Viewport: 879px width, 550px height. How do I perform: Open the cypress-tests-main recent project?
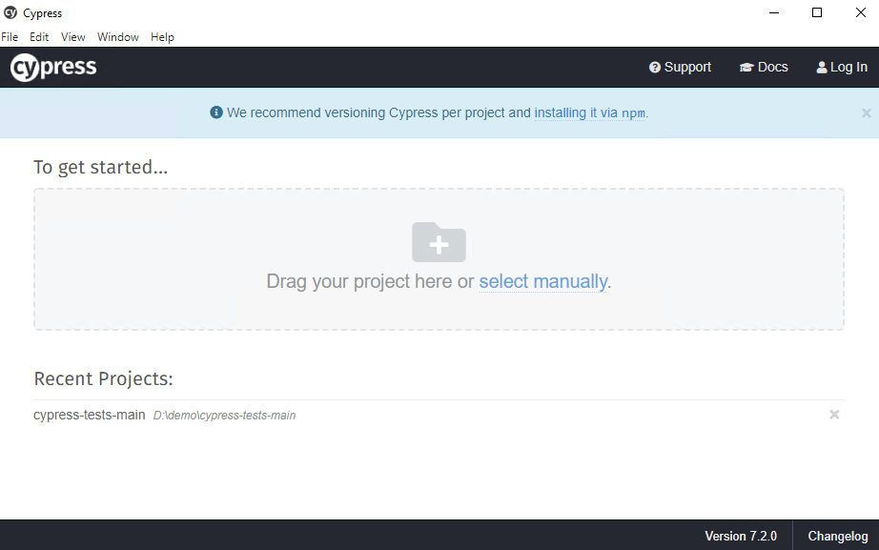90,415
